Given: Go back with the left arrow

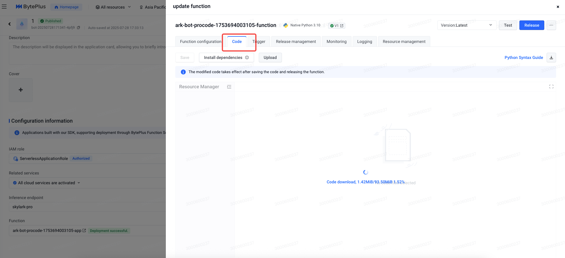Looking at the screenshot, I should (x=9, y=24).
